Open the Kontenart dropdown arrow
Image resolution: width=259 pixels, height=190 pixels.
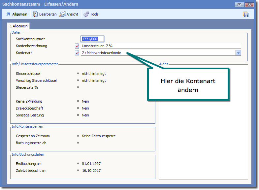coord(238,53)
